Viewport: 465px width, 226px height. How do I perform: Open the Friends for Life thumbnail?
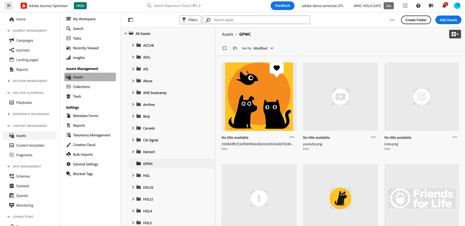pos(422,195)
